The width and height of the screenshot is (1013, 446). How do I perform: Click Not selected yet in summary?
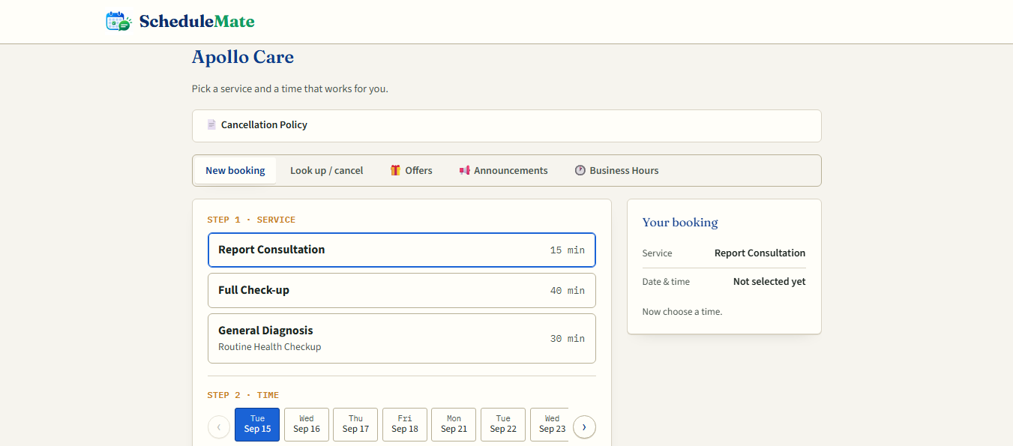(x=769, y=281)
